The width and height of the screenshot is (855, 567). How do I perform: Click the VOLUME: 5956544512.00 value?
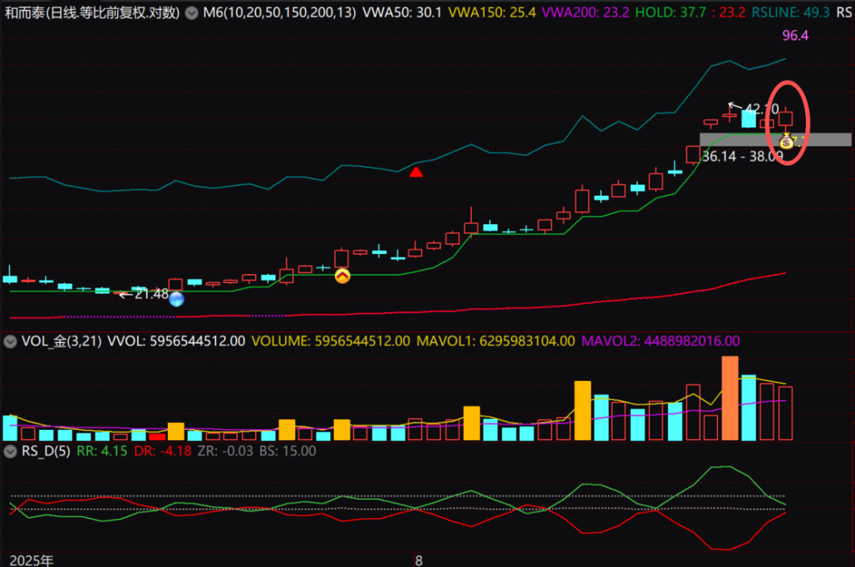coord(330,341)
